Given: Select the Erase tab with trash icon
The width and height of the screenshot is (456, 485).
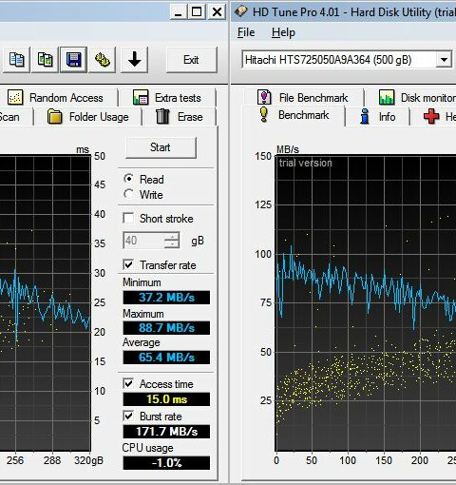Looking at the screenshot, I should 179,117.
